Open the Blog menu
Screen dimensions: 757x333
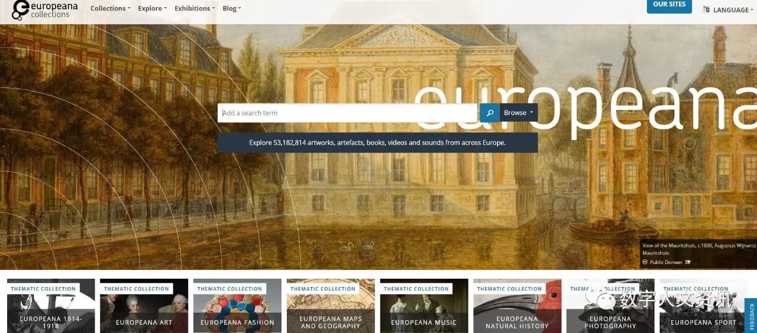(x=231, y=8)
